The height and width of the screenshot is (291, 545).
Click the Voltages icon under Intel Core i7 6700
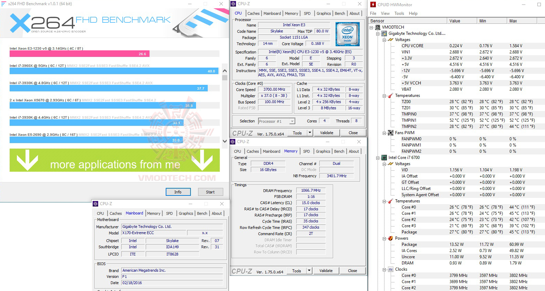click(391, 164)
